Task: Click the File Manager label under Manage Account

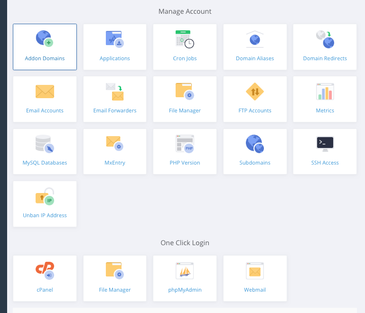Action: click(185, 110)
